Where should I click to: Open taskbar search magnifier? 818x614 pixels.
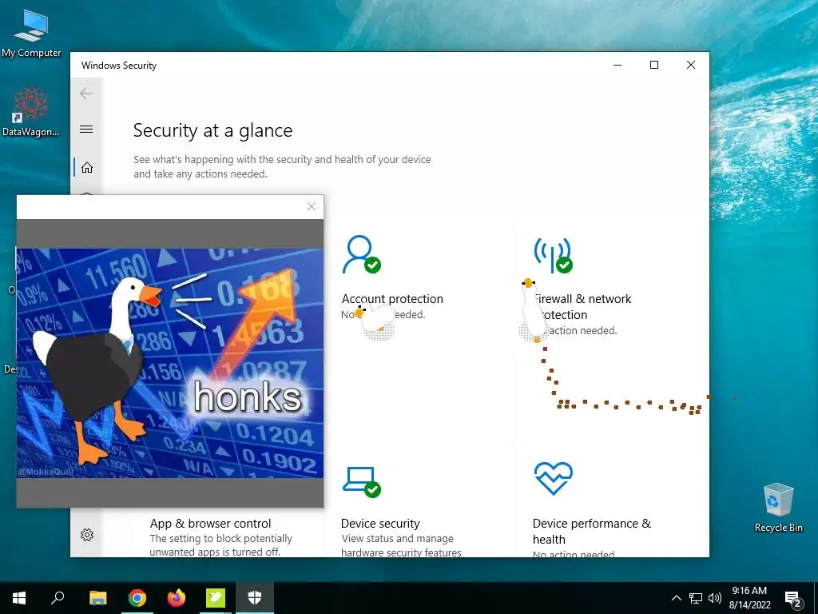[58, 598]
